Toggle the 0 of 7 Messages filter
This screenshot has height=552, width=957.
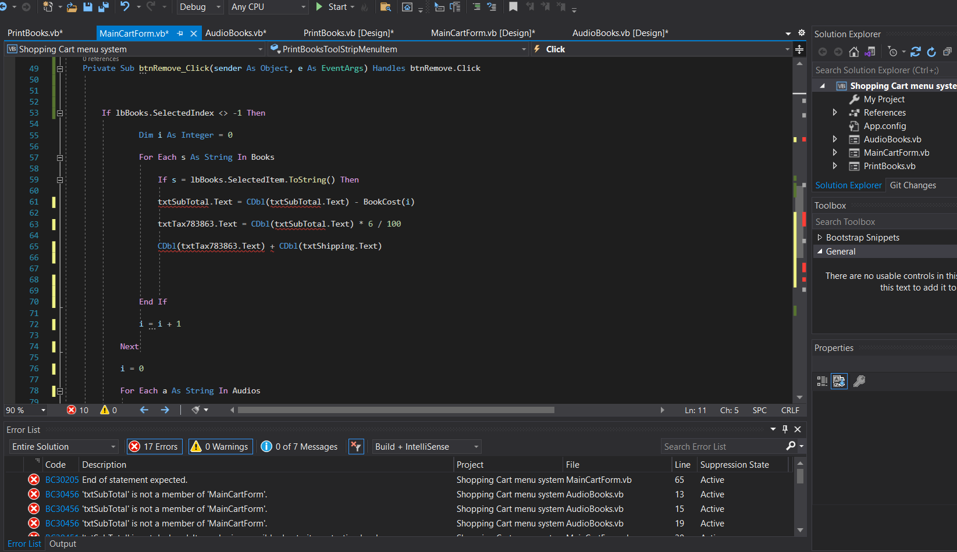(x=300, y=447)
